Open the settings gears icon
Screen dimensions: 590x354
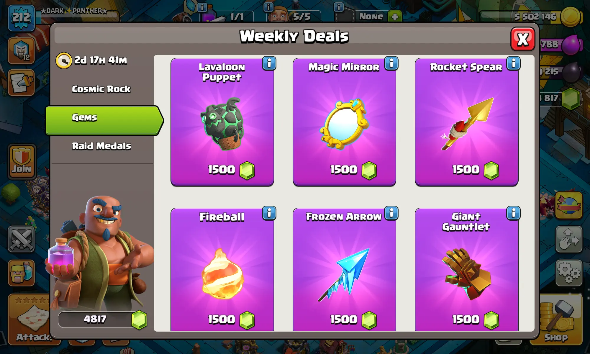coord(569,273)
